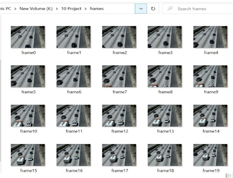Select the frame2 thumbnail
Viewport: 233px width, 178px height.
tap(119, 37)
